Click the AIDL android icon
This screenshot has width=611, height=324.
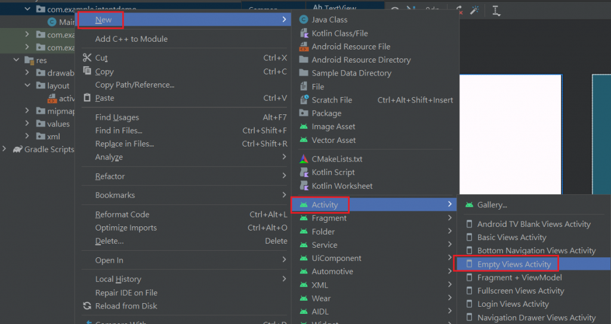click(x=304, y=311)
